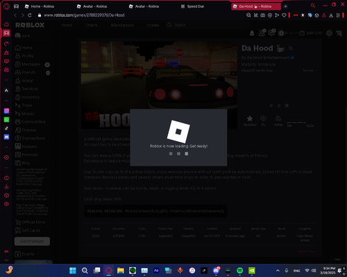The width and height of the screenshot is (347, 277).
Task: Open Communities in Roblox left sidebar
Action: tap(30, 122)
